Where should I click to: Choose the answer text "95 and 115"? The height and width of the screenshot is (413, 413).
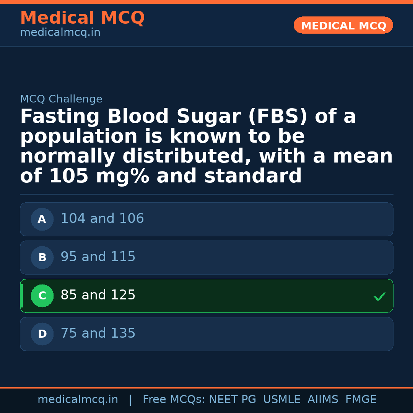click(x=98, y=257)
